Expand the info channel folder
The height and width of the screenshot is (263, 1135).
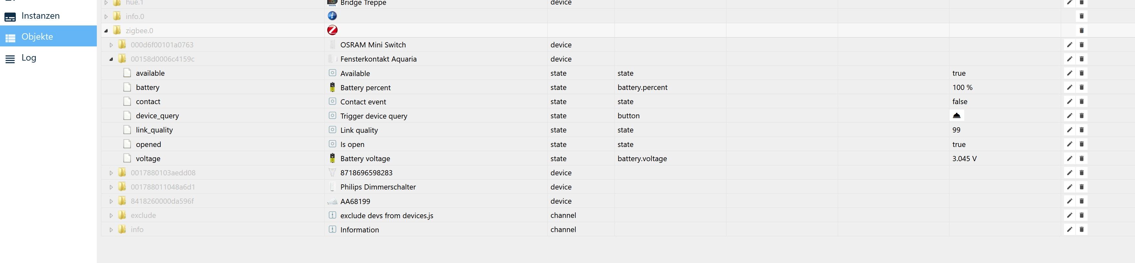pos(111,229)
